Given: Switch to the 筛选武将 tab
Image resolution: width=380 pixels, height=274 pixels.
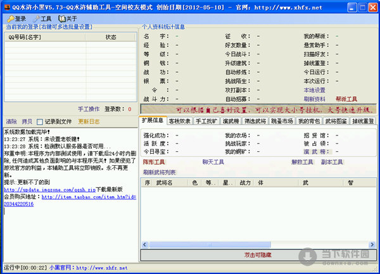Looking at the screenshot, I should pos(255,121).
